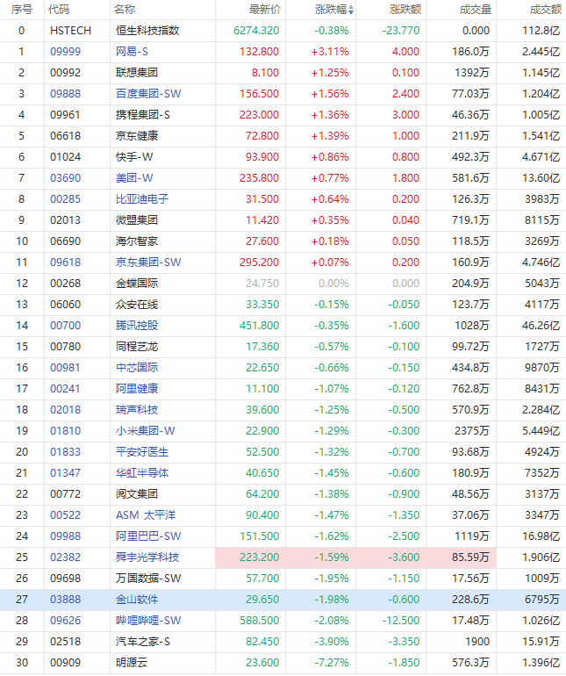This screenshot has height=676, width=566.
Task: Open stock code 01347 link
Action: click(65, 473)
